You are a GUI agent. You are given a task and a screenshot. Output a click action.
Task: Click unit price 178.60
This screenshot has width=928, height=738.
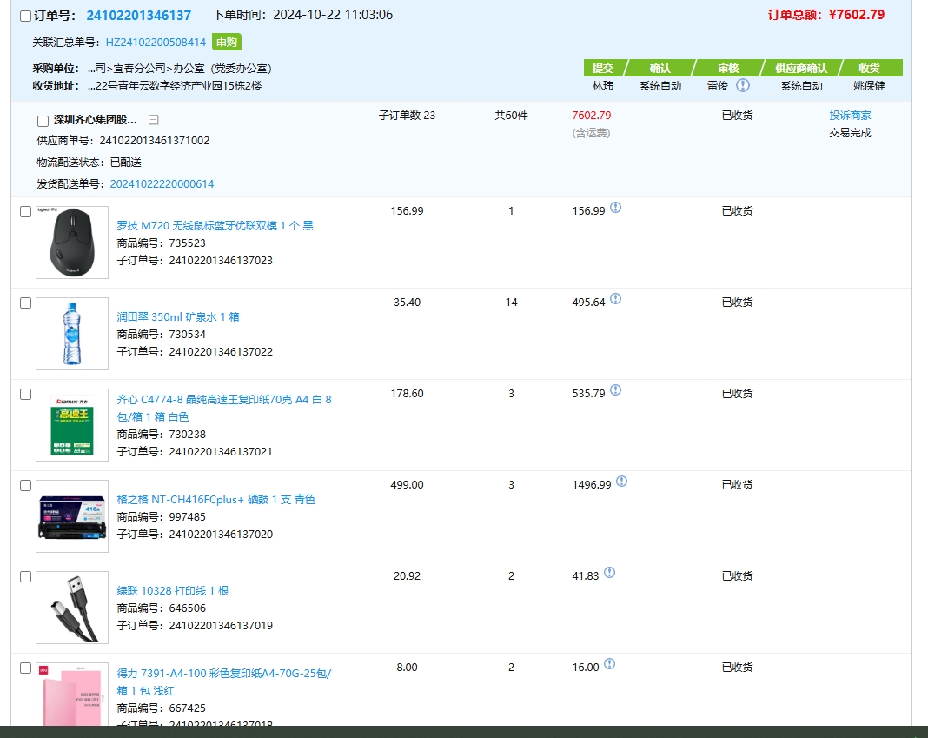[x=408, y=393]
